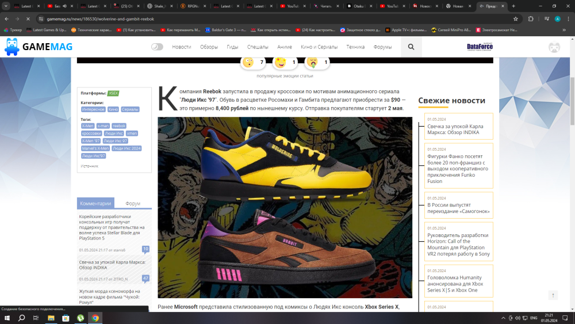This screenshot has height=324, width=575.
Task: Open the Новости menu item
Action: coord(182,47)
